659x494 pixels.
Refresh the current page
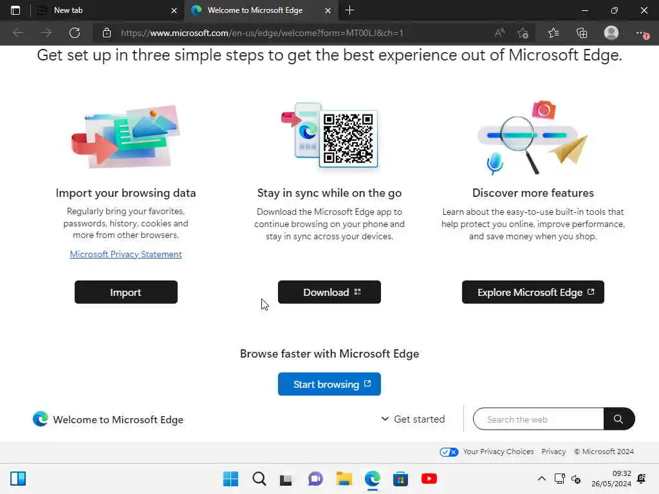coord(75,33)
